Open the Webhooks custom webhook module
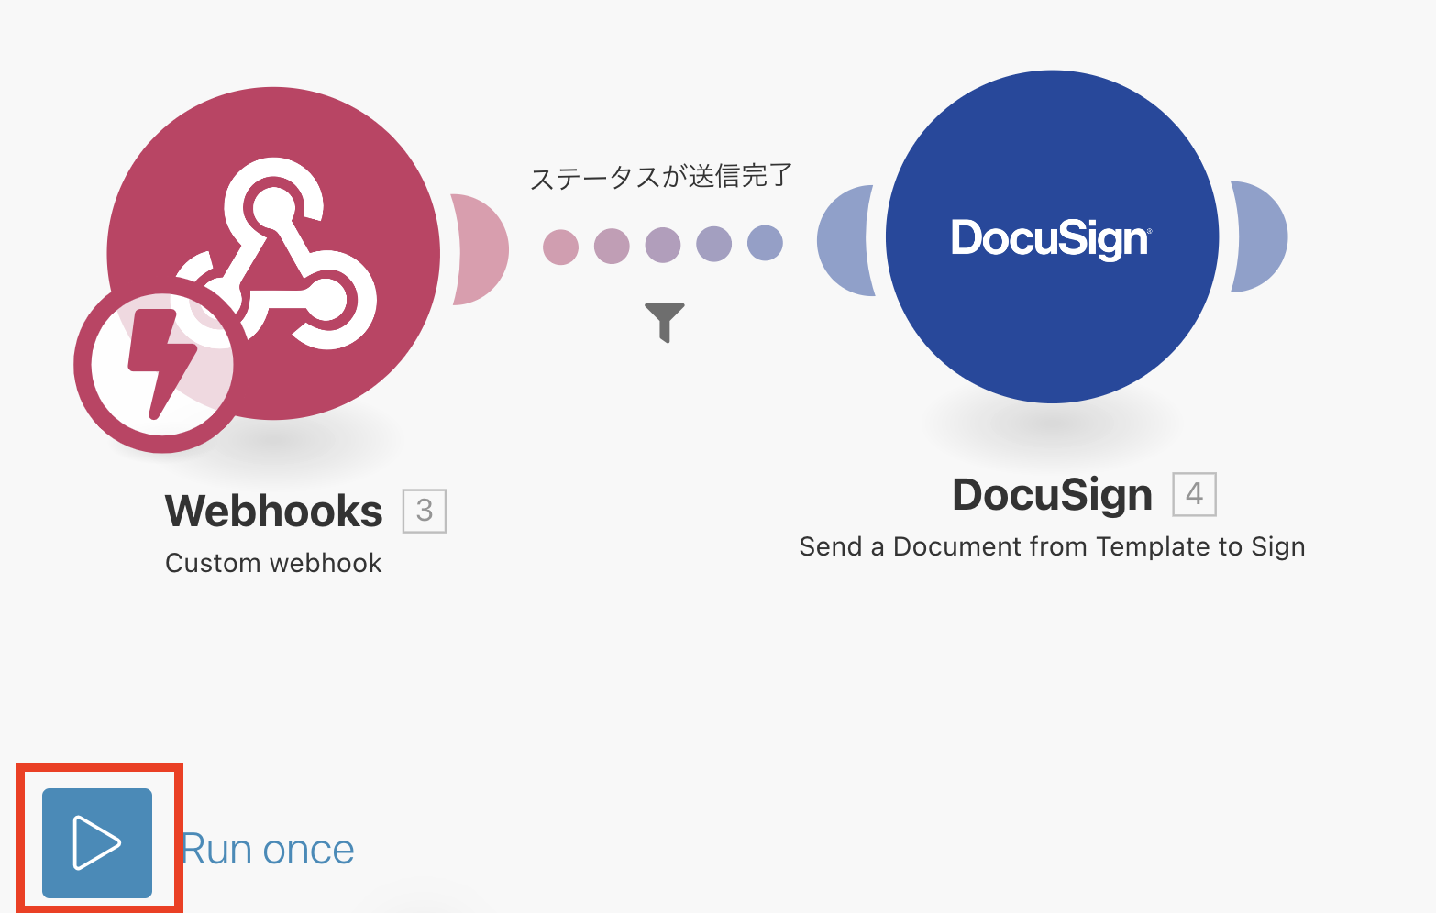The width and height of the screenshot is (1436, 913). pos(272,247)
